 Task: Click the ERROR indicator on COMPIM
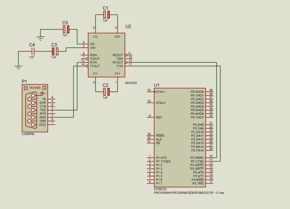tap(35, 88)
